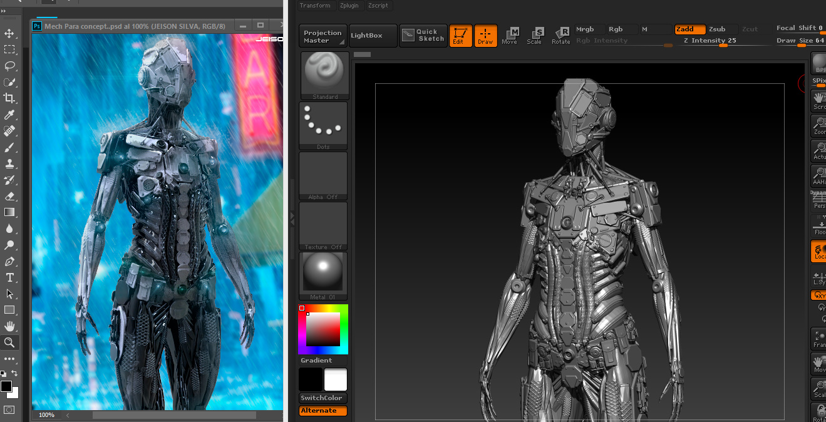Click ZBrush AAHalf button
The image size is (826, 422).
(819, 175)
